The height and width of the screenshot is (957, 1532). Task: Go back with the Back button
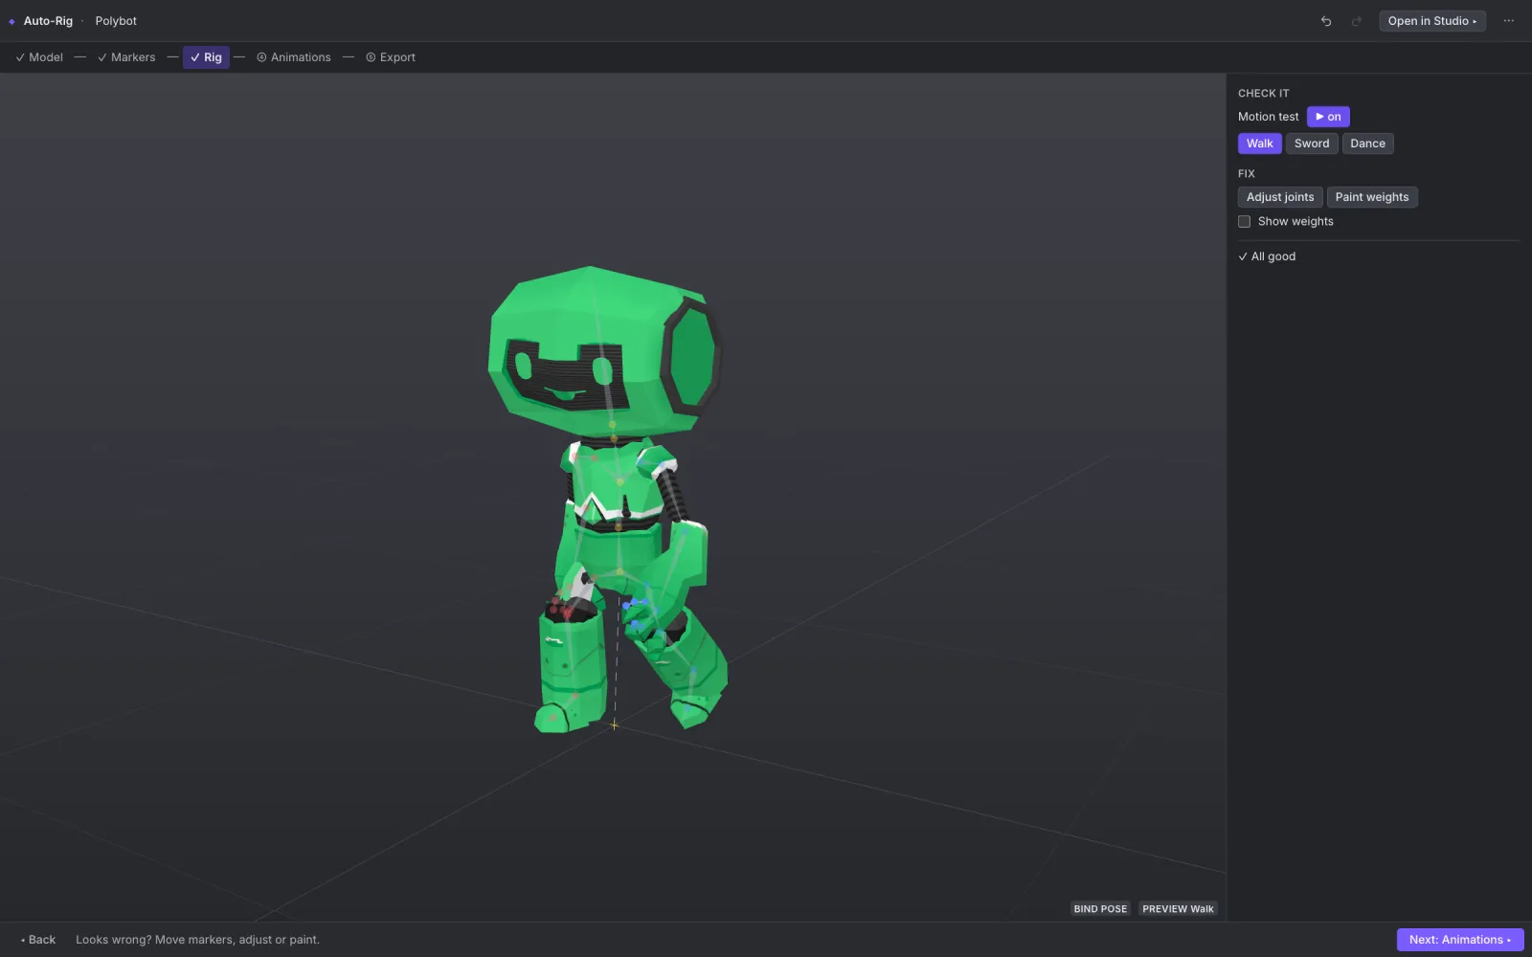point(38,940)
